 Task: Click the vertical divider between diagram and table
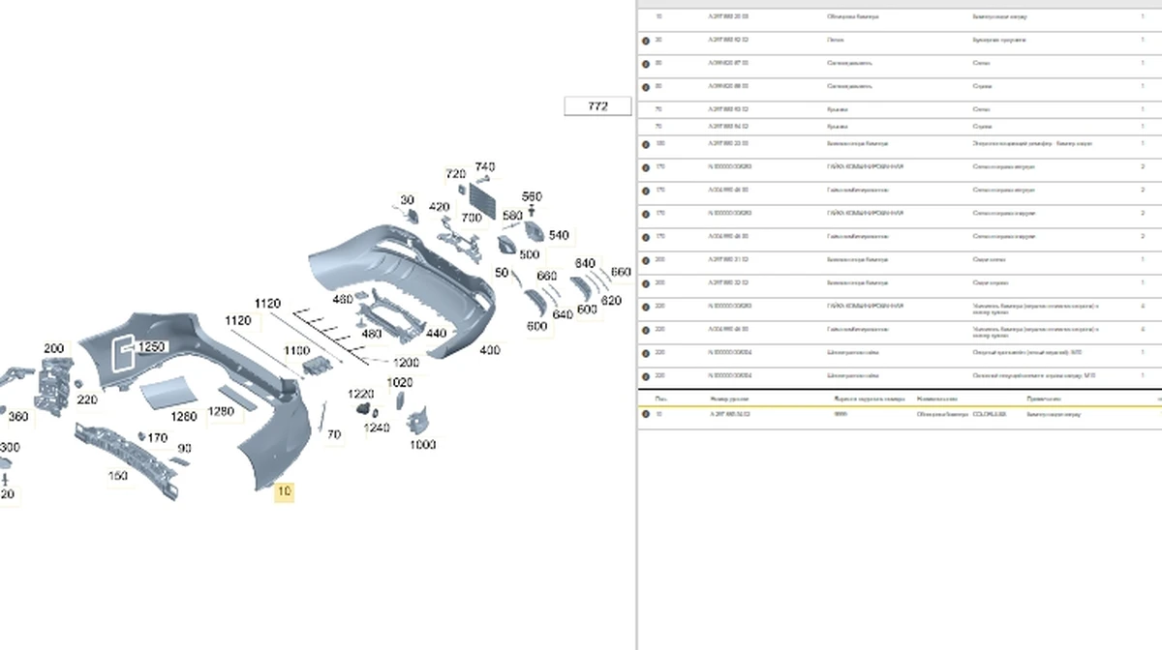tap(636, 325)
